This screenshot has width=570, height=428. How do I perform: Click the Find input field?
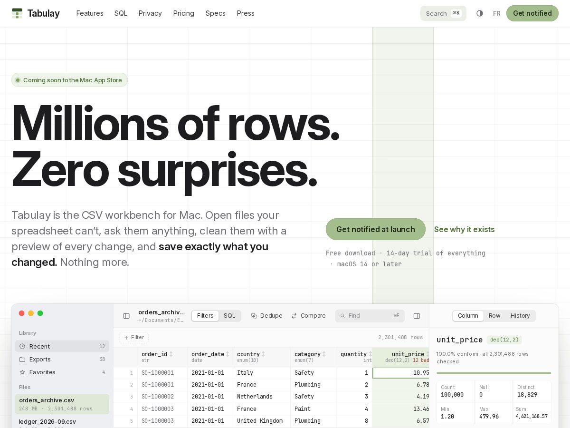pyautogui.click(x=370, y=316)
